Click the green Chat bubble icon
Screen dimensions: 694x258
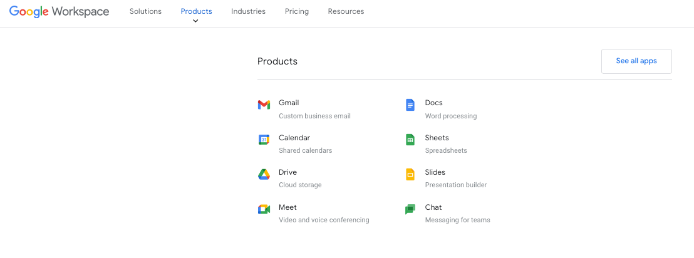(x=410, y=209)
